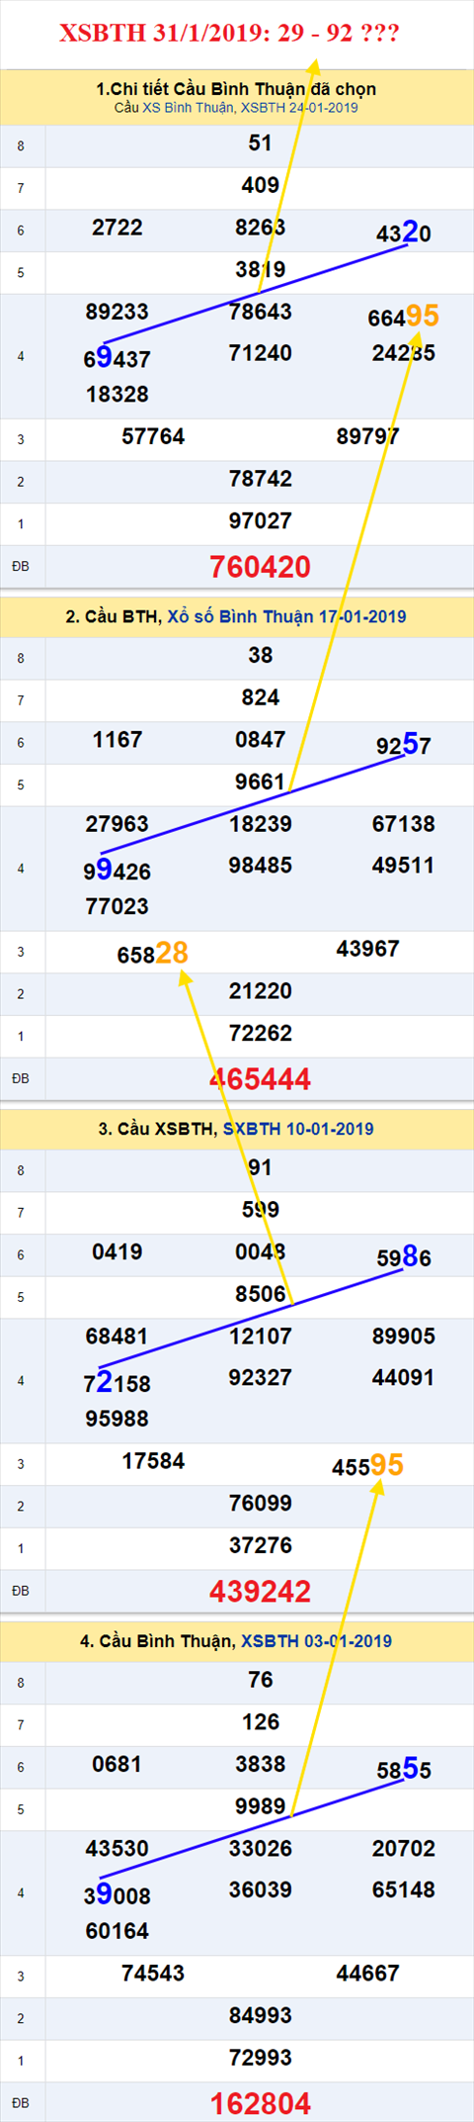The width and height of the screenshot is (474, 2122).
Task: Click heading 1.Chi tiết Cầu Bình Thuận đã chọn
Action: tap(236, 88)
